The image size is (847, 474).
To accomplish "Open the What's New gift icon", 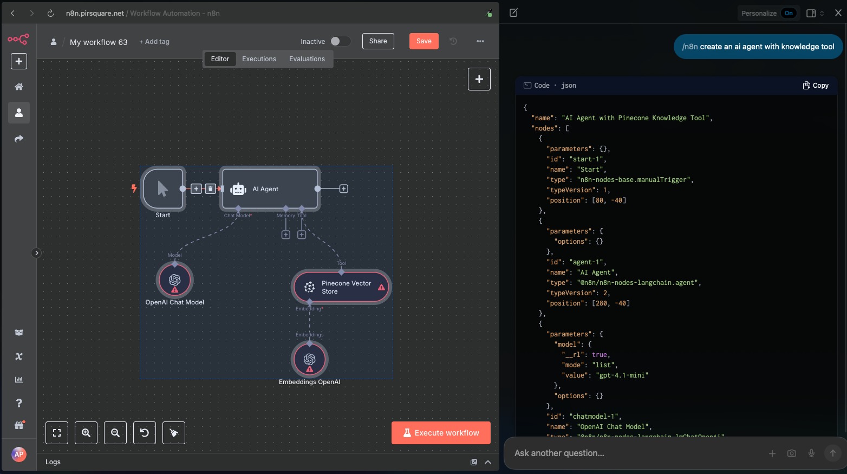I will click(x=19, y=426).
